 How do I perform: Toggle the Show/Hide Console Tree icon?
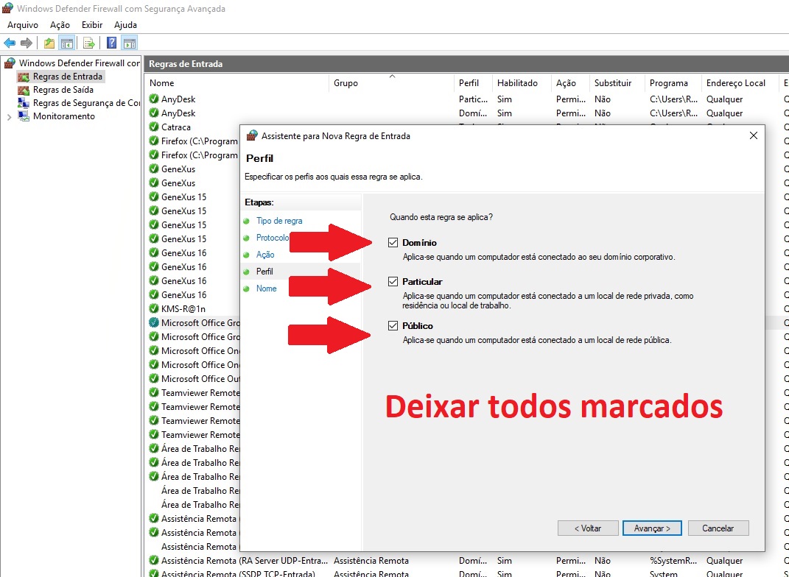point(67,43)
